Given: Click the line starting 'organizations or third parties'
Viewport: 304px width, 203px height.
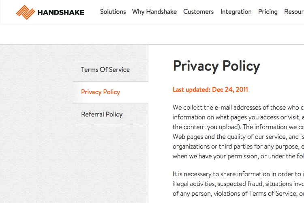Looking at the screenshot, I should [238, 147].
